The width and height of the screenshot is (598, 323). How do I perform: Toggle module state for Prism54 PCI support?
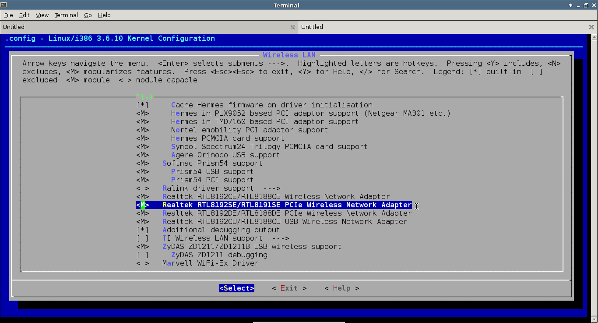pos(143,180)
